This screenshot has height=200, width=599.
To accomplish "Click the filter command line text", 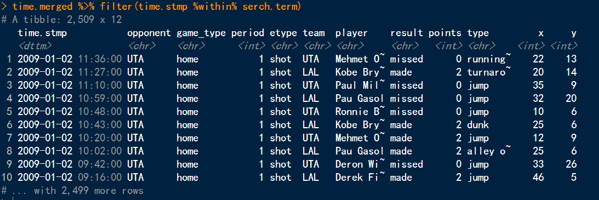I will point(157,7).
